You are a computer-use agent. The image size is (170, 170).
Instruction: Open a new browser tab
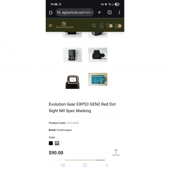(99, 12)
